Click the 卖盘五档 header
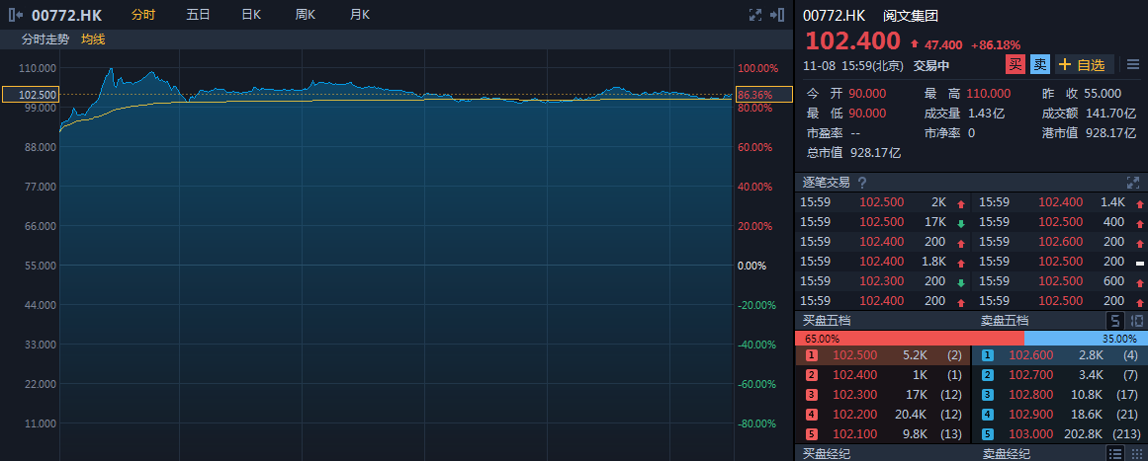The width and height of the screenshot is (1148, 461). [1005, 321]
